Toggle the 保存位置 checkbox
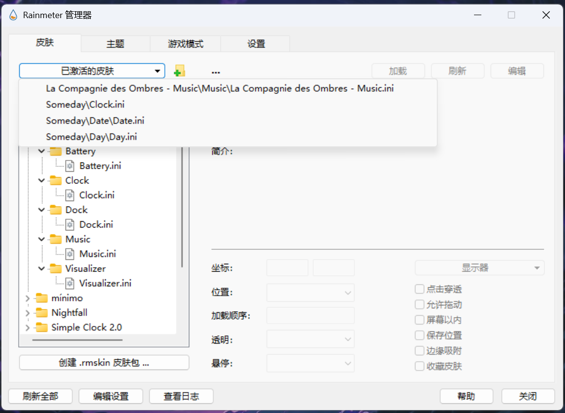The image size is (565, 413). pyautogui.click(x=419, y=336)
